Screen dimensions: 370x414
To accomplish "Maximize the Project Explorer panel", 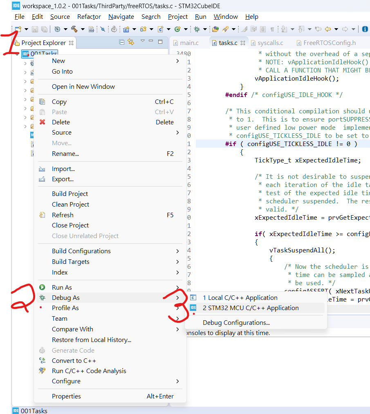I will click(160, 41).
